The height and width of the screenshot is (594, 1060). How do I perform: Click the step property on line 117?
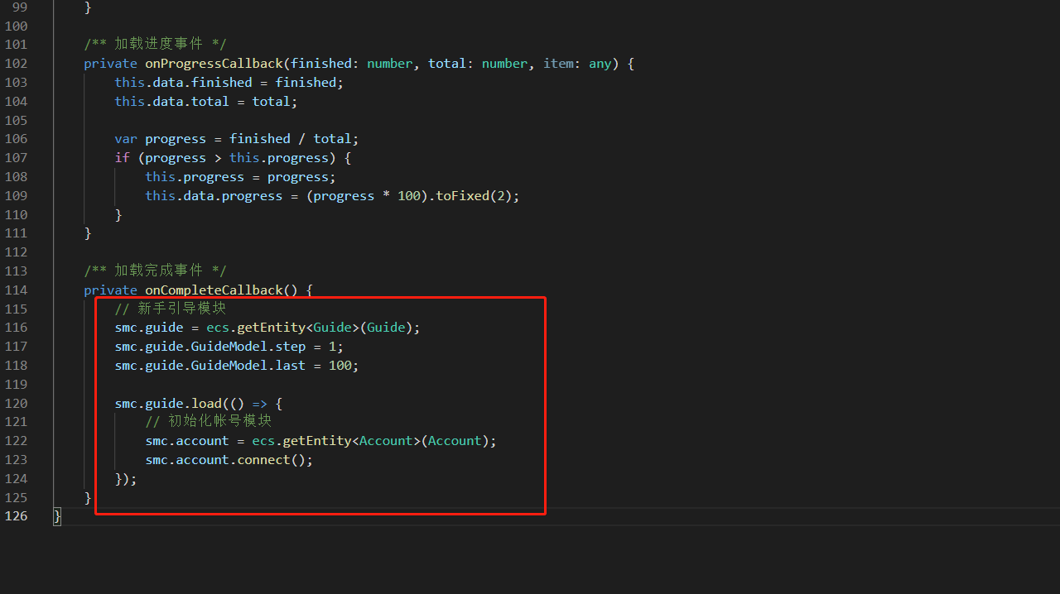coord(290,347)
